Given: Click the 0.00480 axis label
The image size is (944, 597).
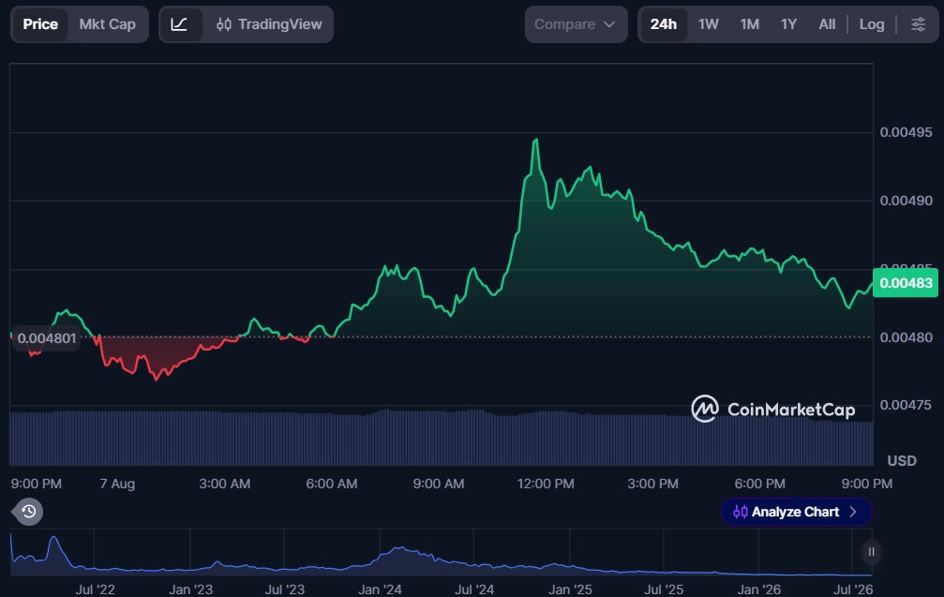Looking at the screenshot, I should pos(907,337).
